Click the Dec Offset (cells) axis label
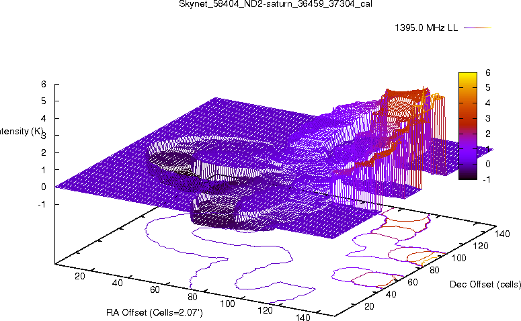Screen dimensions: 521x321 [485, 284]
